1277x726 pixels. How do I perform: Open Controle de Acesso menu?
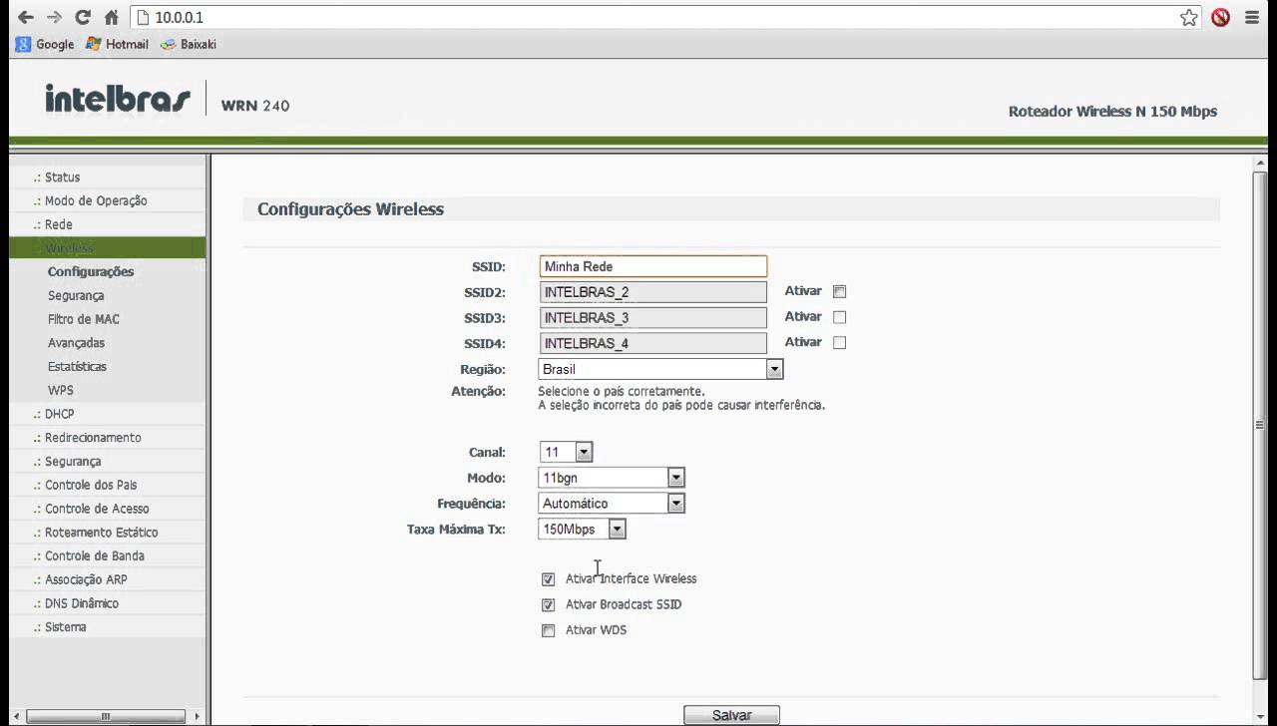(97, 509)
